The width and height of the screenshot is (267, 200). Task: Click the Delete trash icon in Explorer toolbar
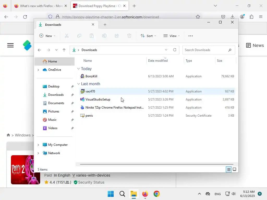point(129,36)
